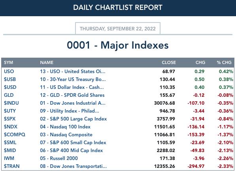Open GLD - SPDR Gold Shares link
The image size is (236, 173).
click(72, 95)
